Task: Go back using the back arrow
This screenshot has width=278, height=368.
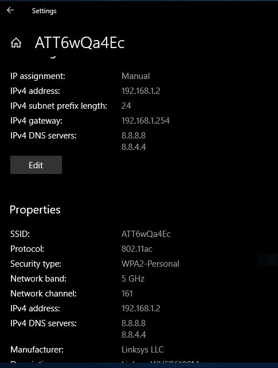Action: [10, 10]
